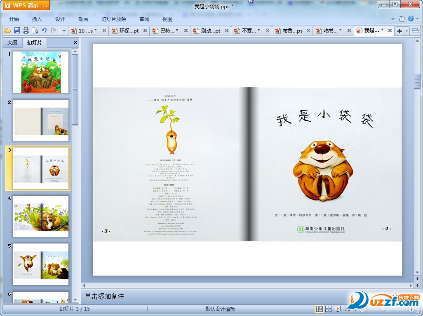423x316 pixels.
Task: Open help with the question mark icon
Action: coord(411,19)
